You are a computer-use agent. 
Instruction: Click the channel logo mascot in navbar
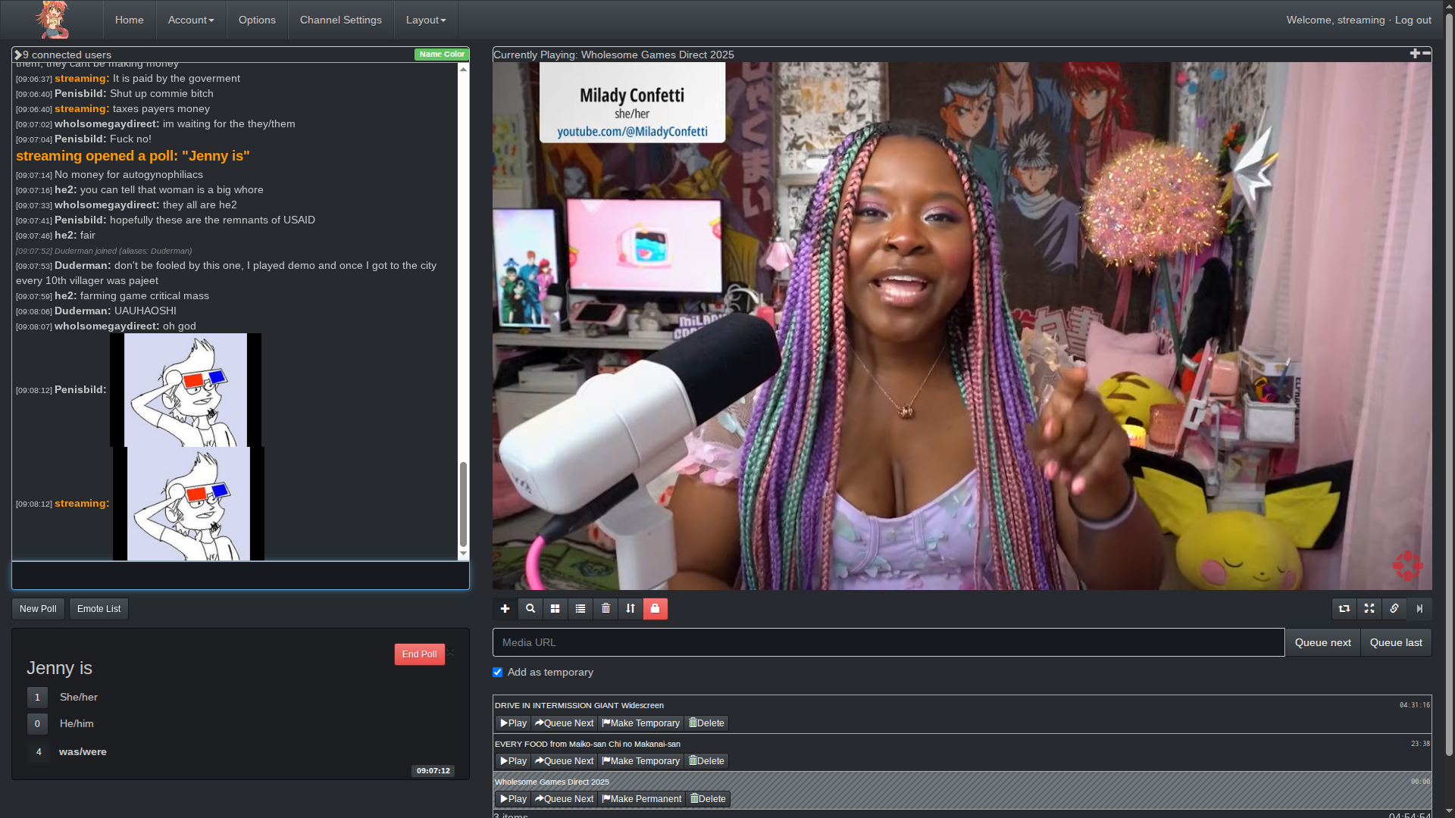click(52, 20)
